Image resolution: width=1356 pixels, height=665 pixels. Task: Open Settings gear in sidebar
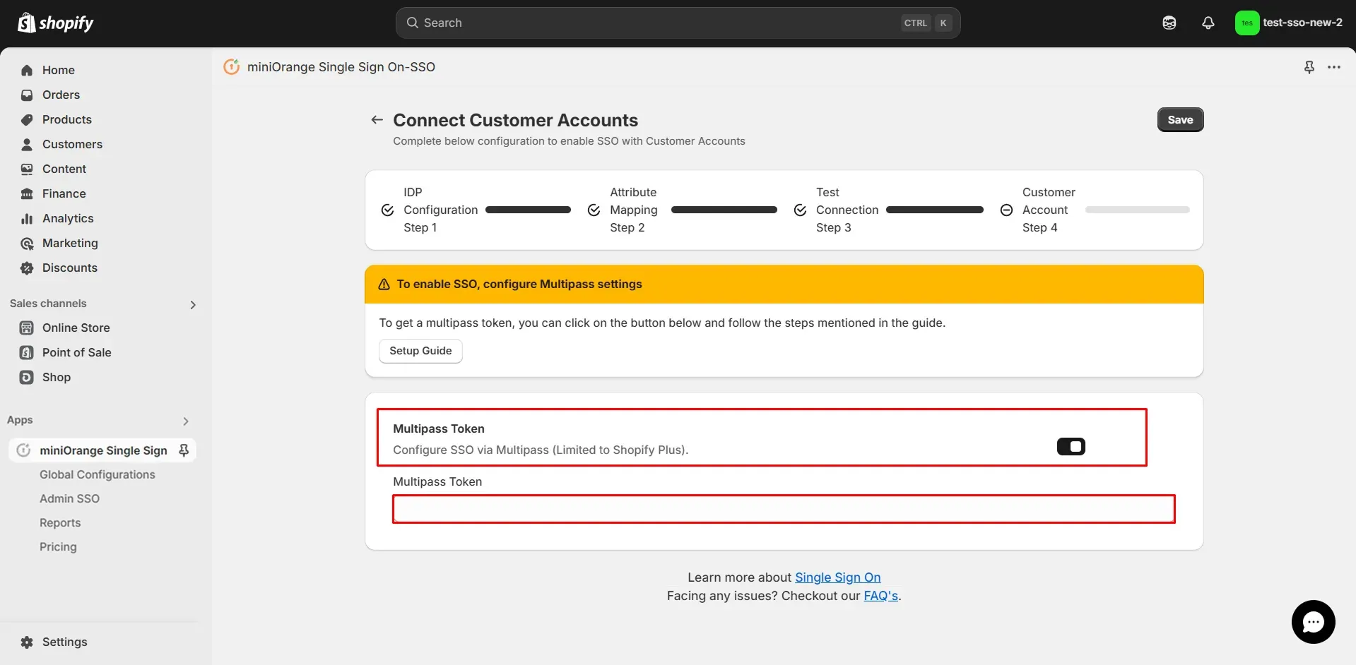click(x=27, y=642)
